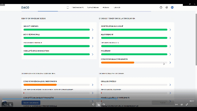This screenshot has width=197, height=111.
Task: Expand the Allotissement section
Action: click(x=170, y=38)
